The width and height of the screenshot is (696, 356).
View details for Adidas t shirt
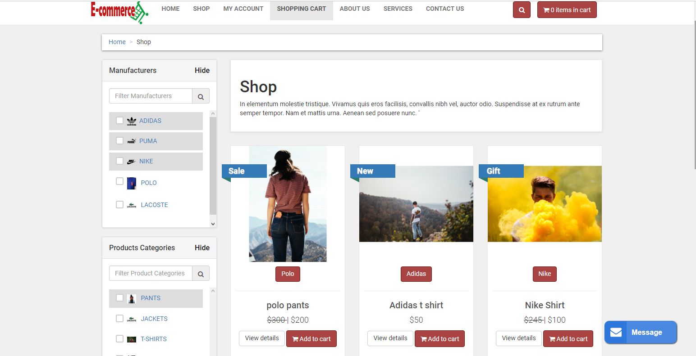tap(390, 338)
